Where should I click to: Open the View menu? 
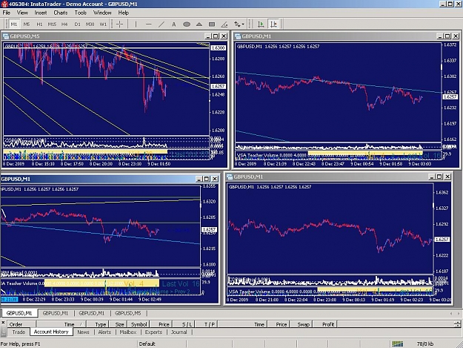(x=22, y=13)
